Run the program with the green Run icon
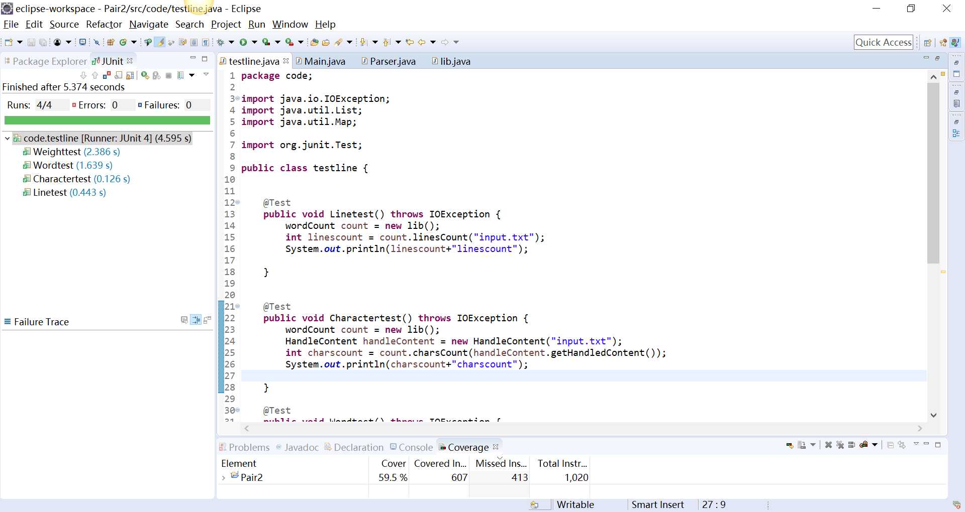The width and height of the screenshot is (965, 512). (243, 42)
